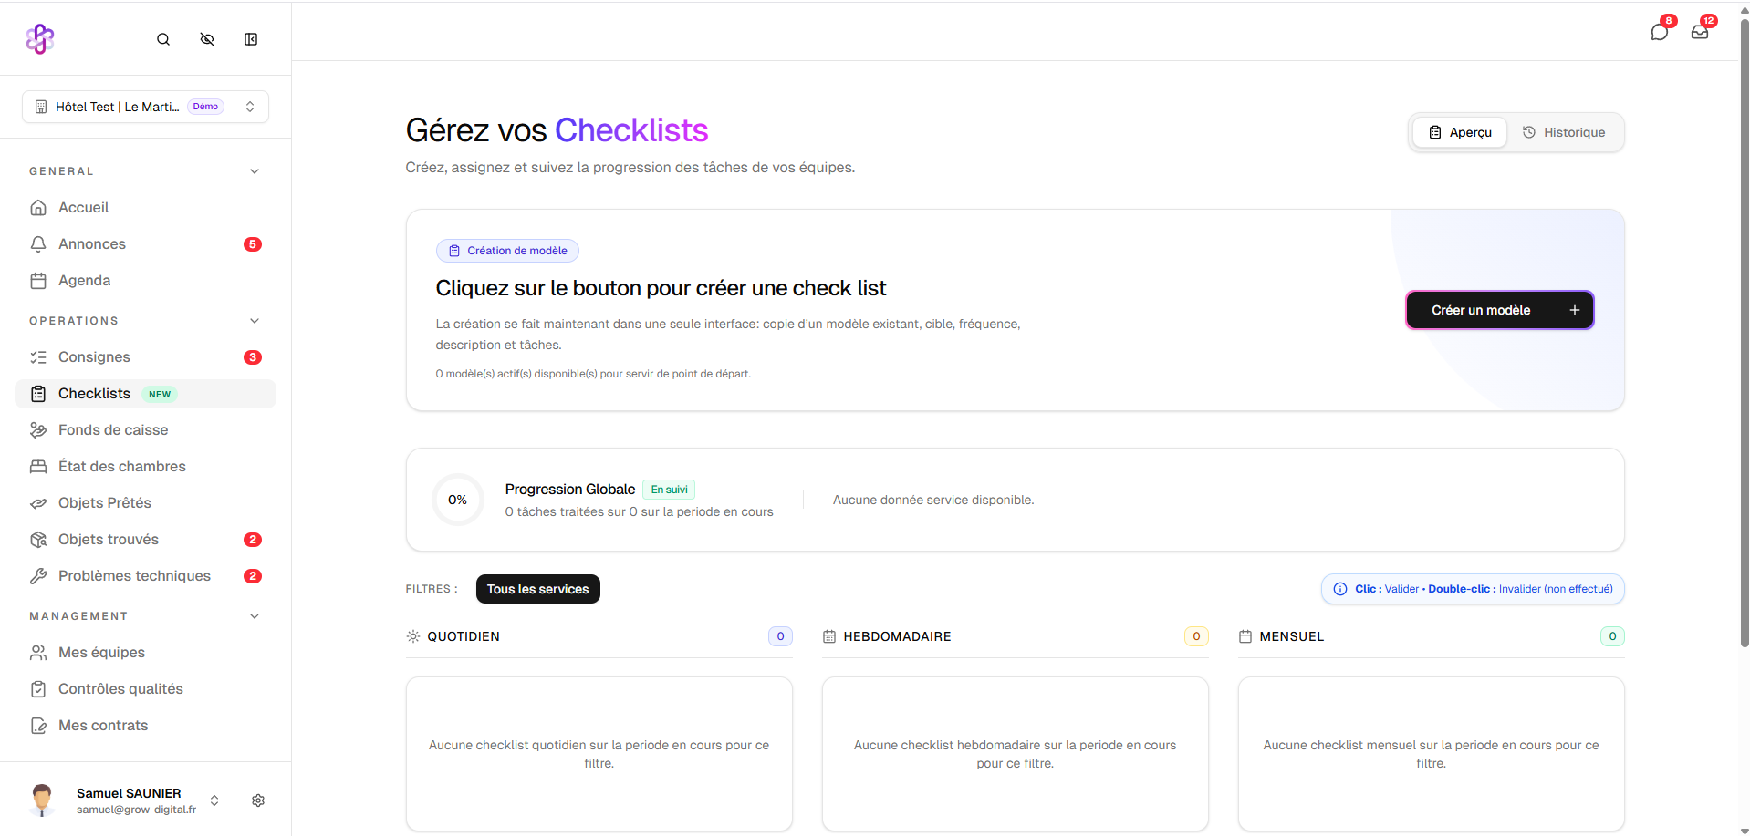1750x836 pixels.
Task: Collapse the sidebar with the panel icon
Action: [251, 39]
